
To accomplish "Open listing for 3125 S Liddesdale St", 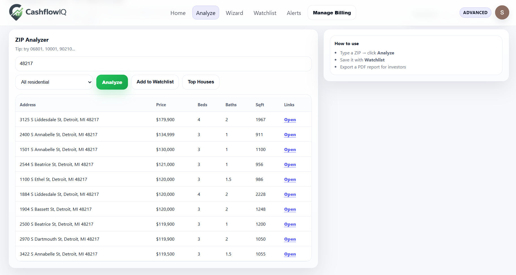I will 290,119.
